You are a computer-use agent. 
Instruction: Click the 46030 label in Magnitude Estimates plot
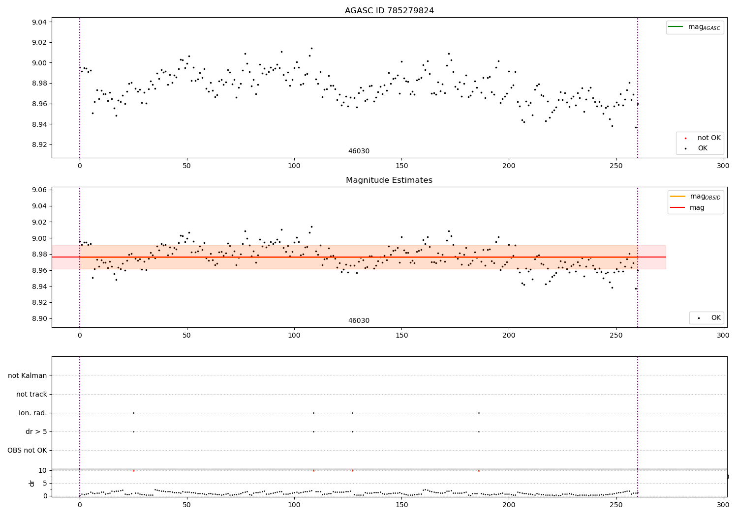tap(359, 321)
